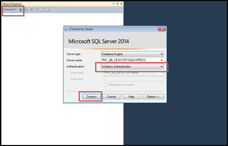Image resolution: width=228 pixels, height=146 pixels.
Task: Click the 'Authentication:' label
Action: tap(75, 67)
